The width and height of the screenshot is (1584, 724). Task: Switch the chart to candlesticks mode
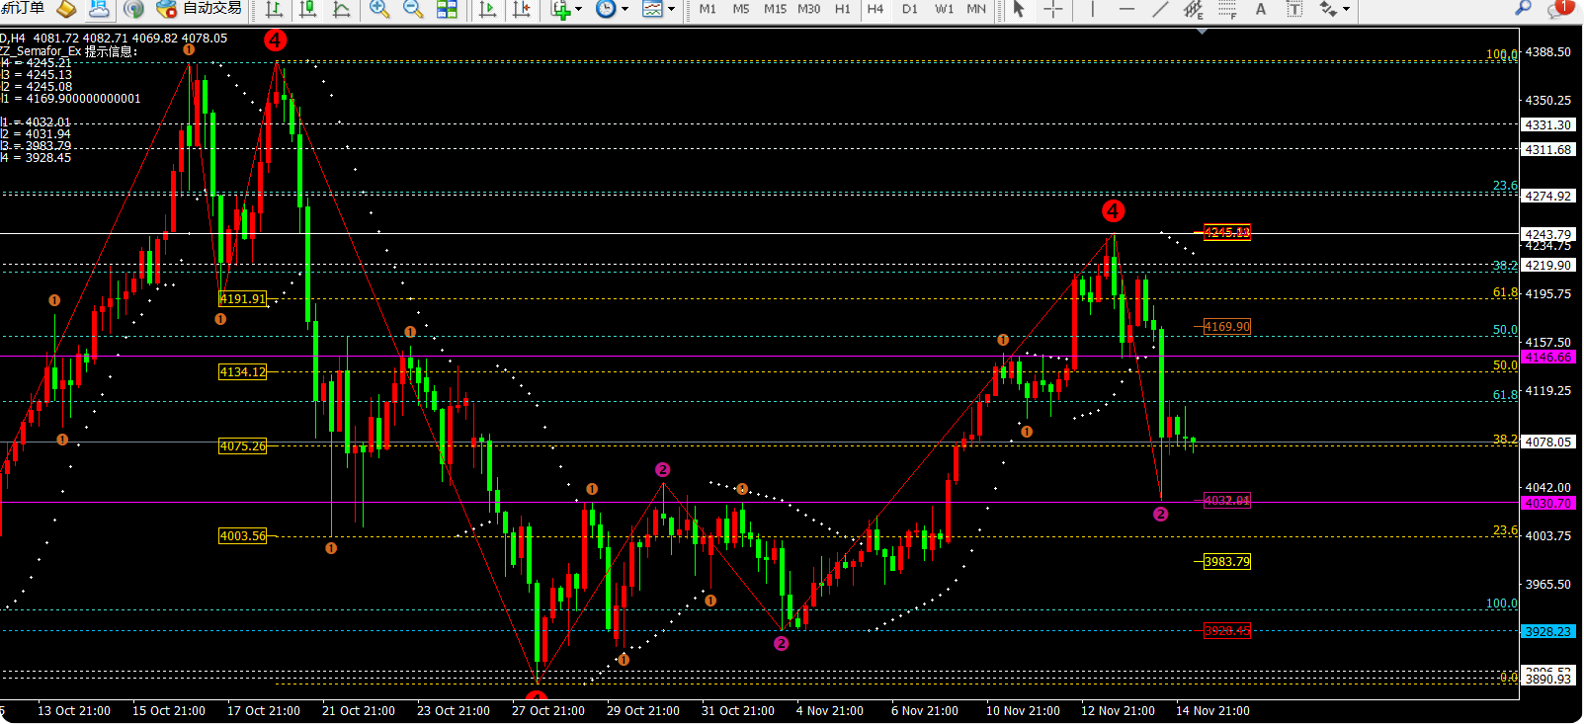308,9
